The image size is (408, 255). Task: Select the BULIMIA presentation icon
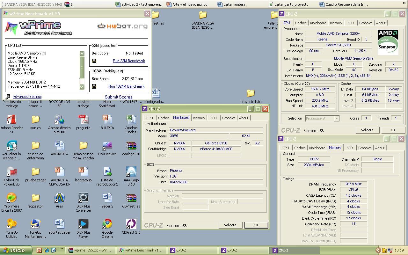(107, 120)
